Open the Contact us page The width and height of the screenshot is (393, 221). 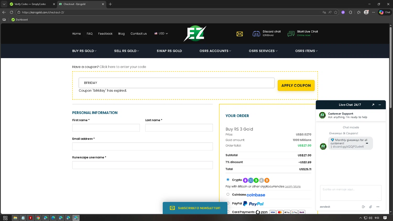pyautogui.click(x=139, y=34)
